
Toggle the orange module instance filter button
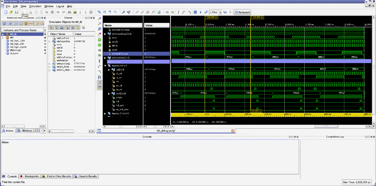click(x=26, y=23)
